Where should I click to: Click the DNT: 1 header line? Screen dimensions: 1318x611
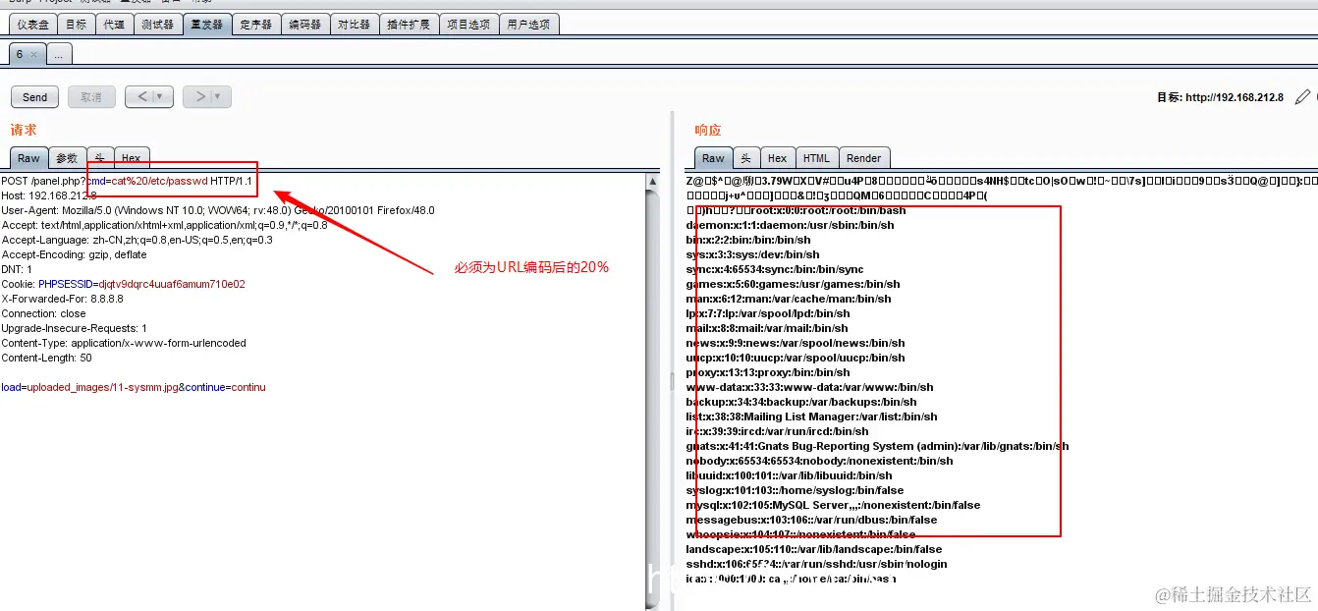click(x=17, y=269)
